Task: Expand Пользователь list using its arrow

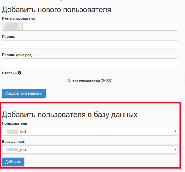Action: (175, 131)
